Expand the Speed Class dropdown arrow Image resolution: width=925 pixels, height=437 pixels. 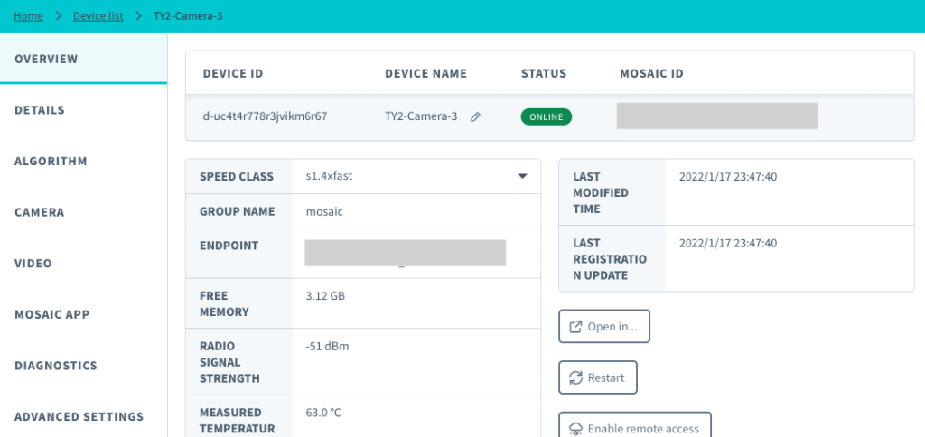tap(522, 176)
